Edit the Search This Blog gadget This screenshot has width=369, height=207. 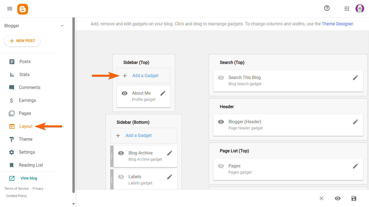pyautogui.click(x=355, y=78)
